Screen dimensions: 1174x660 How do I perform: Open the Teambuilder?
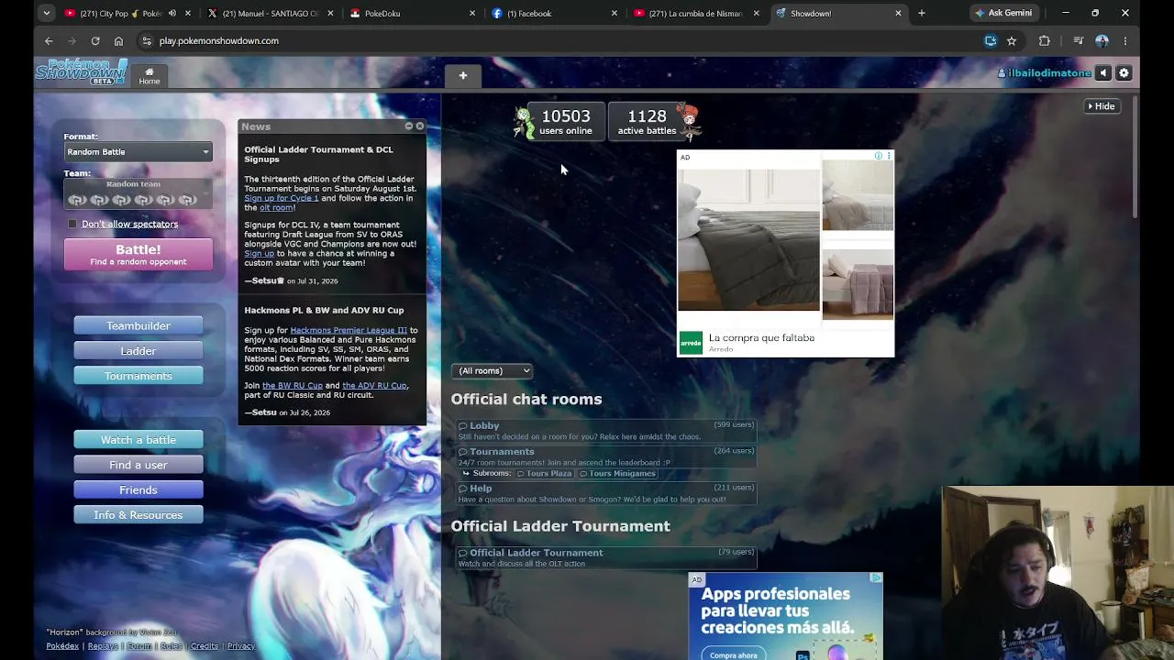pyautogui.click(x=138, y=325)
